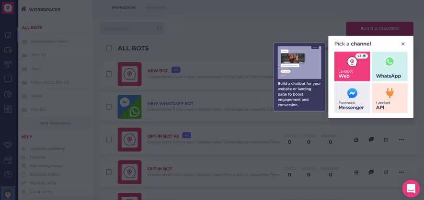Click the handshake icon in the left navigation bar
The height and width of the screenshot is (200, 424).
[x=8, y=144]
